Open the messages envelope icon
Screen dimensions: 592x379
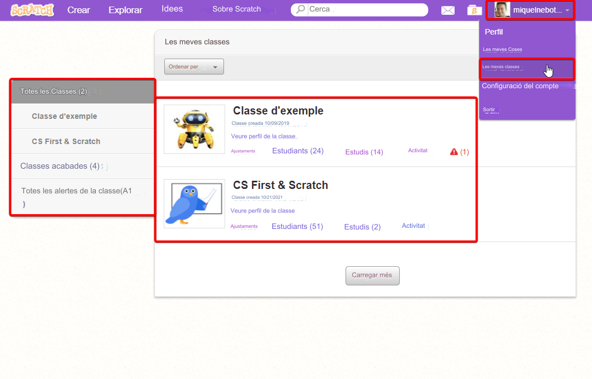point(447,10)
